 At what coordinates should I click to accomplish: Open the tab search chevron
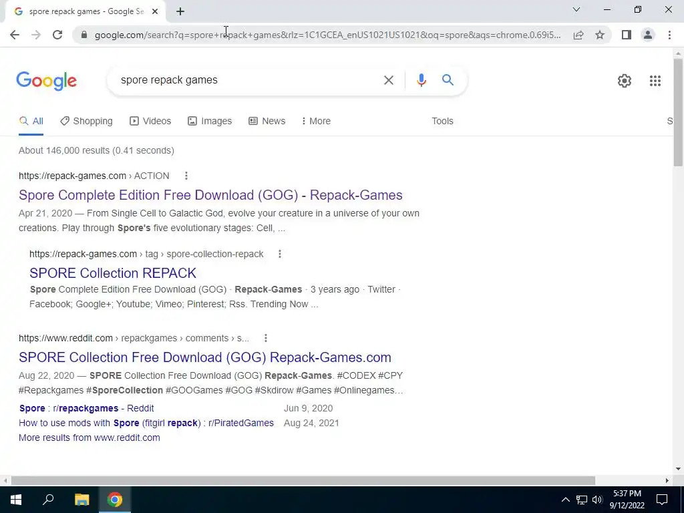click(x=576, y=9)
